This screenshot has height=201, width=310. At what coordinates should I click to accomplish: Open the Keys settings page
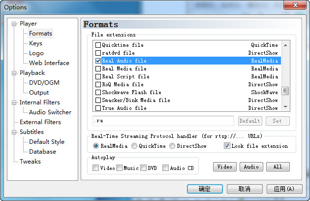click(x=35, y=43)
